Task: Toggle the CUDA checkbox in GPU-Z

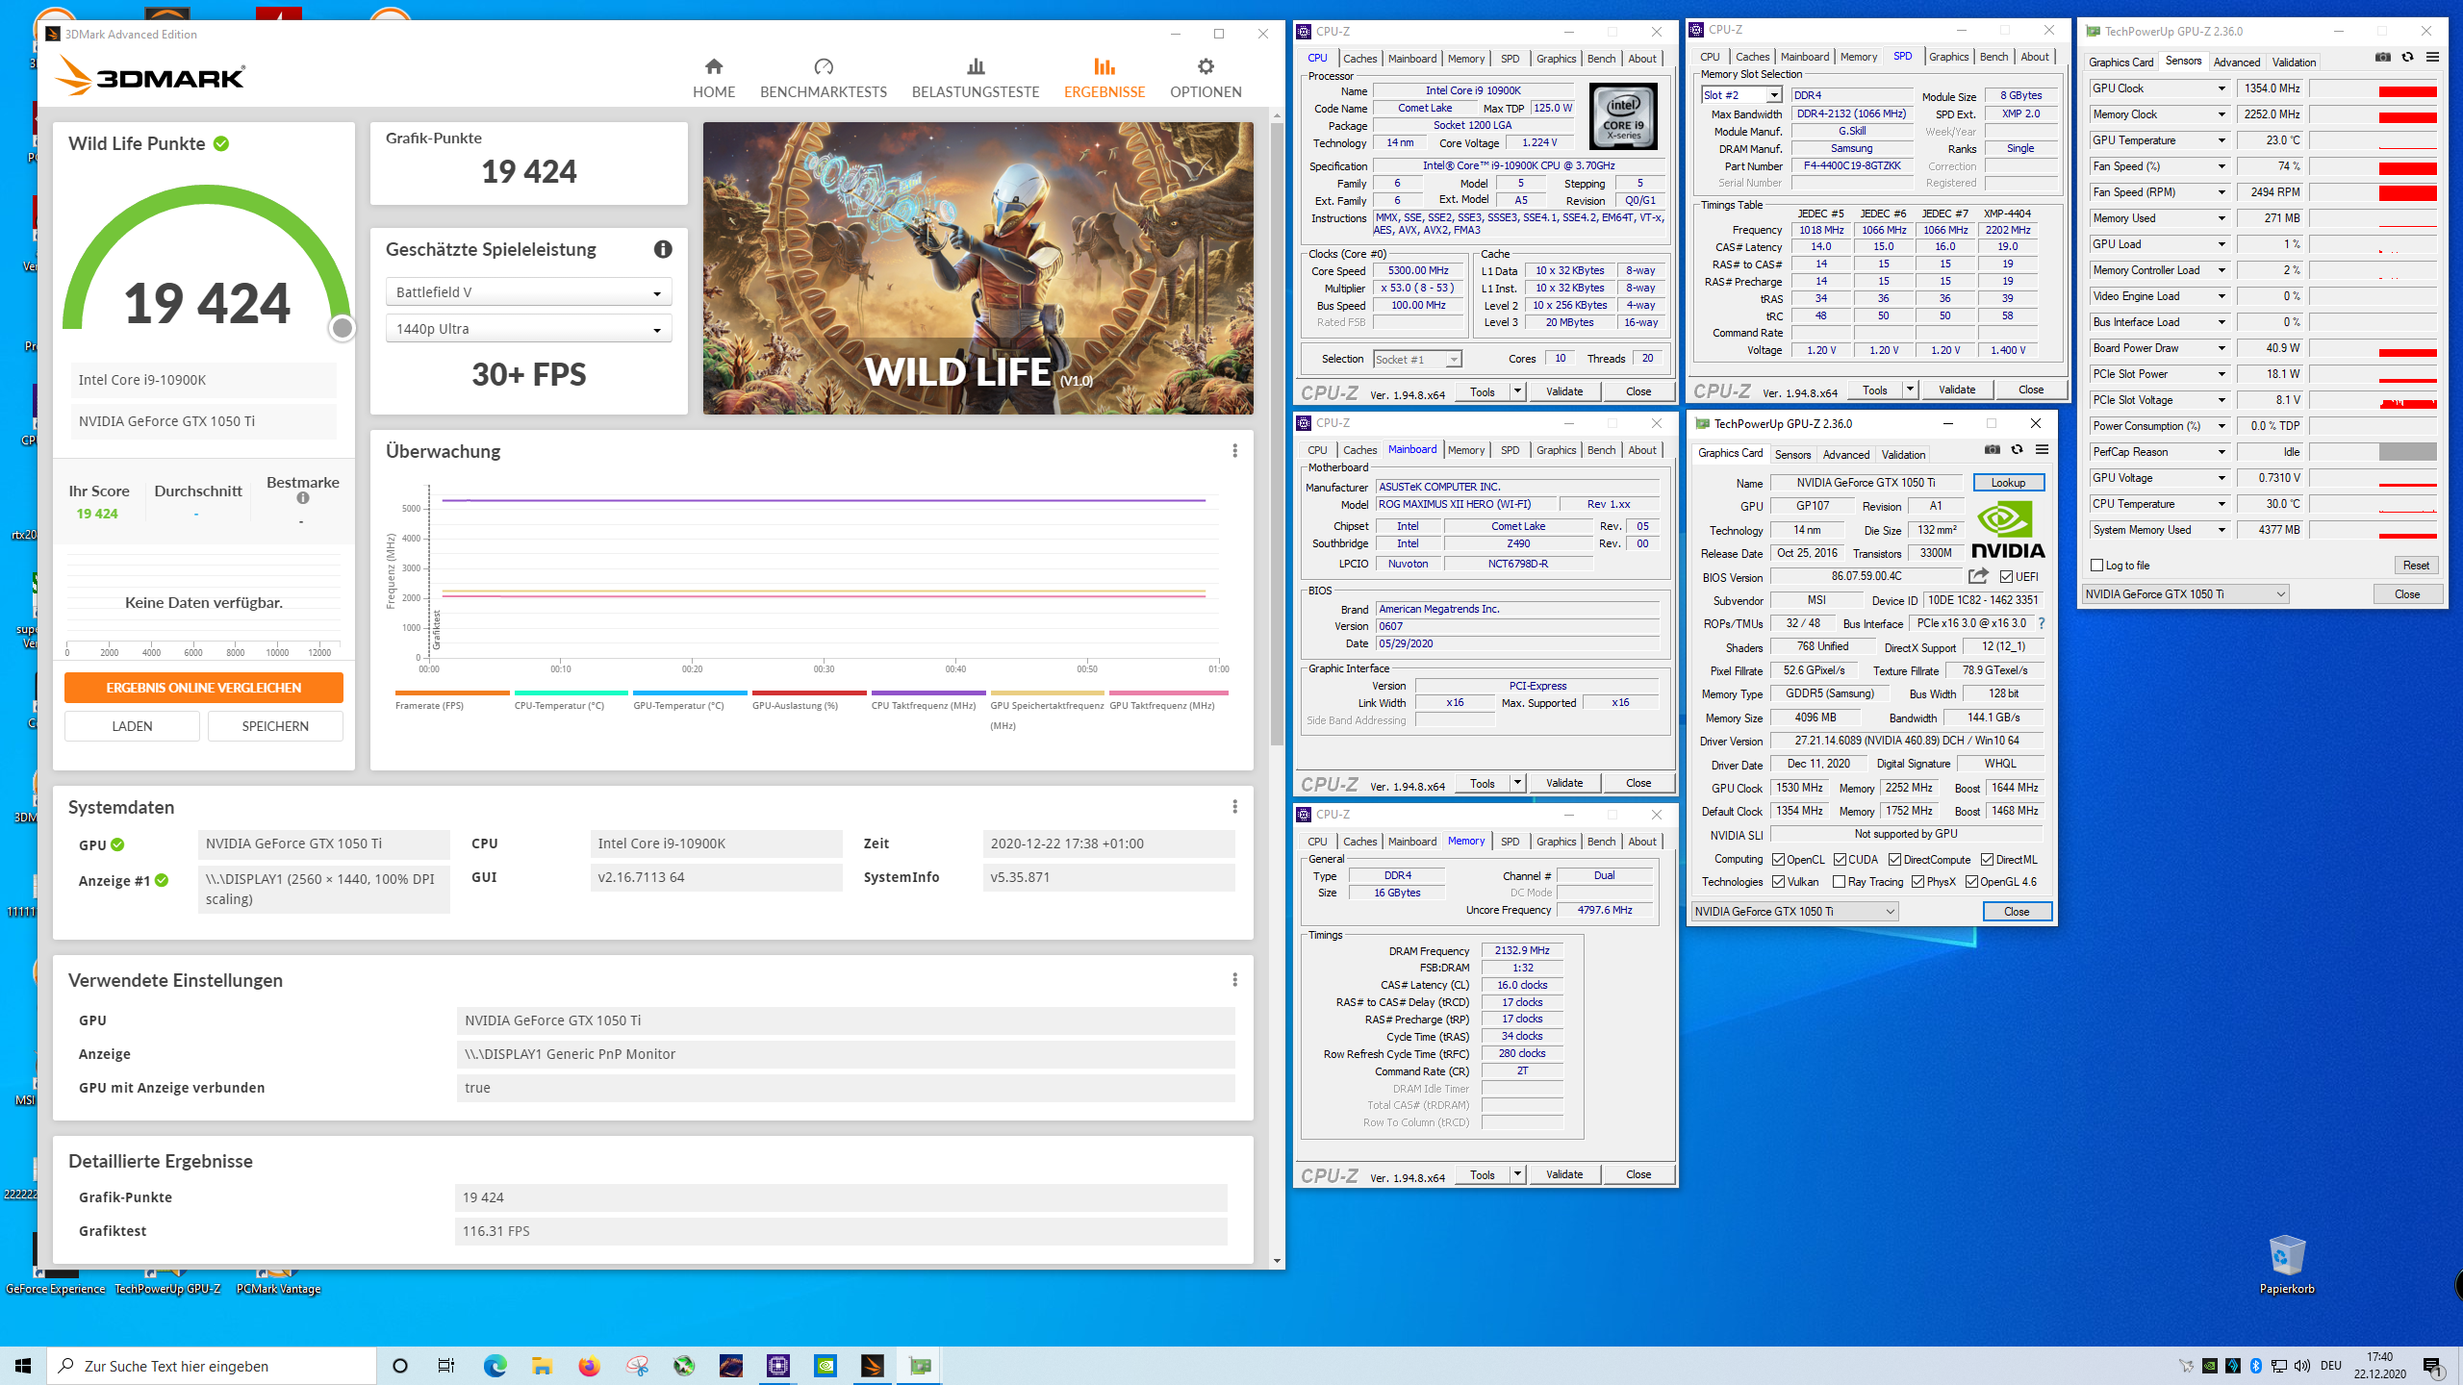Action: pos(1840,860)
